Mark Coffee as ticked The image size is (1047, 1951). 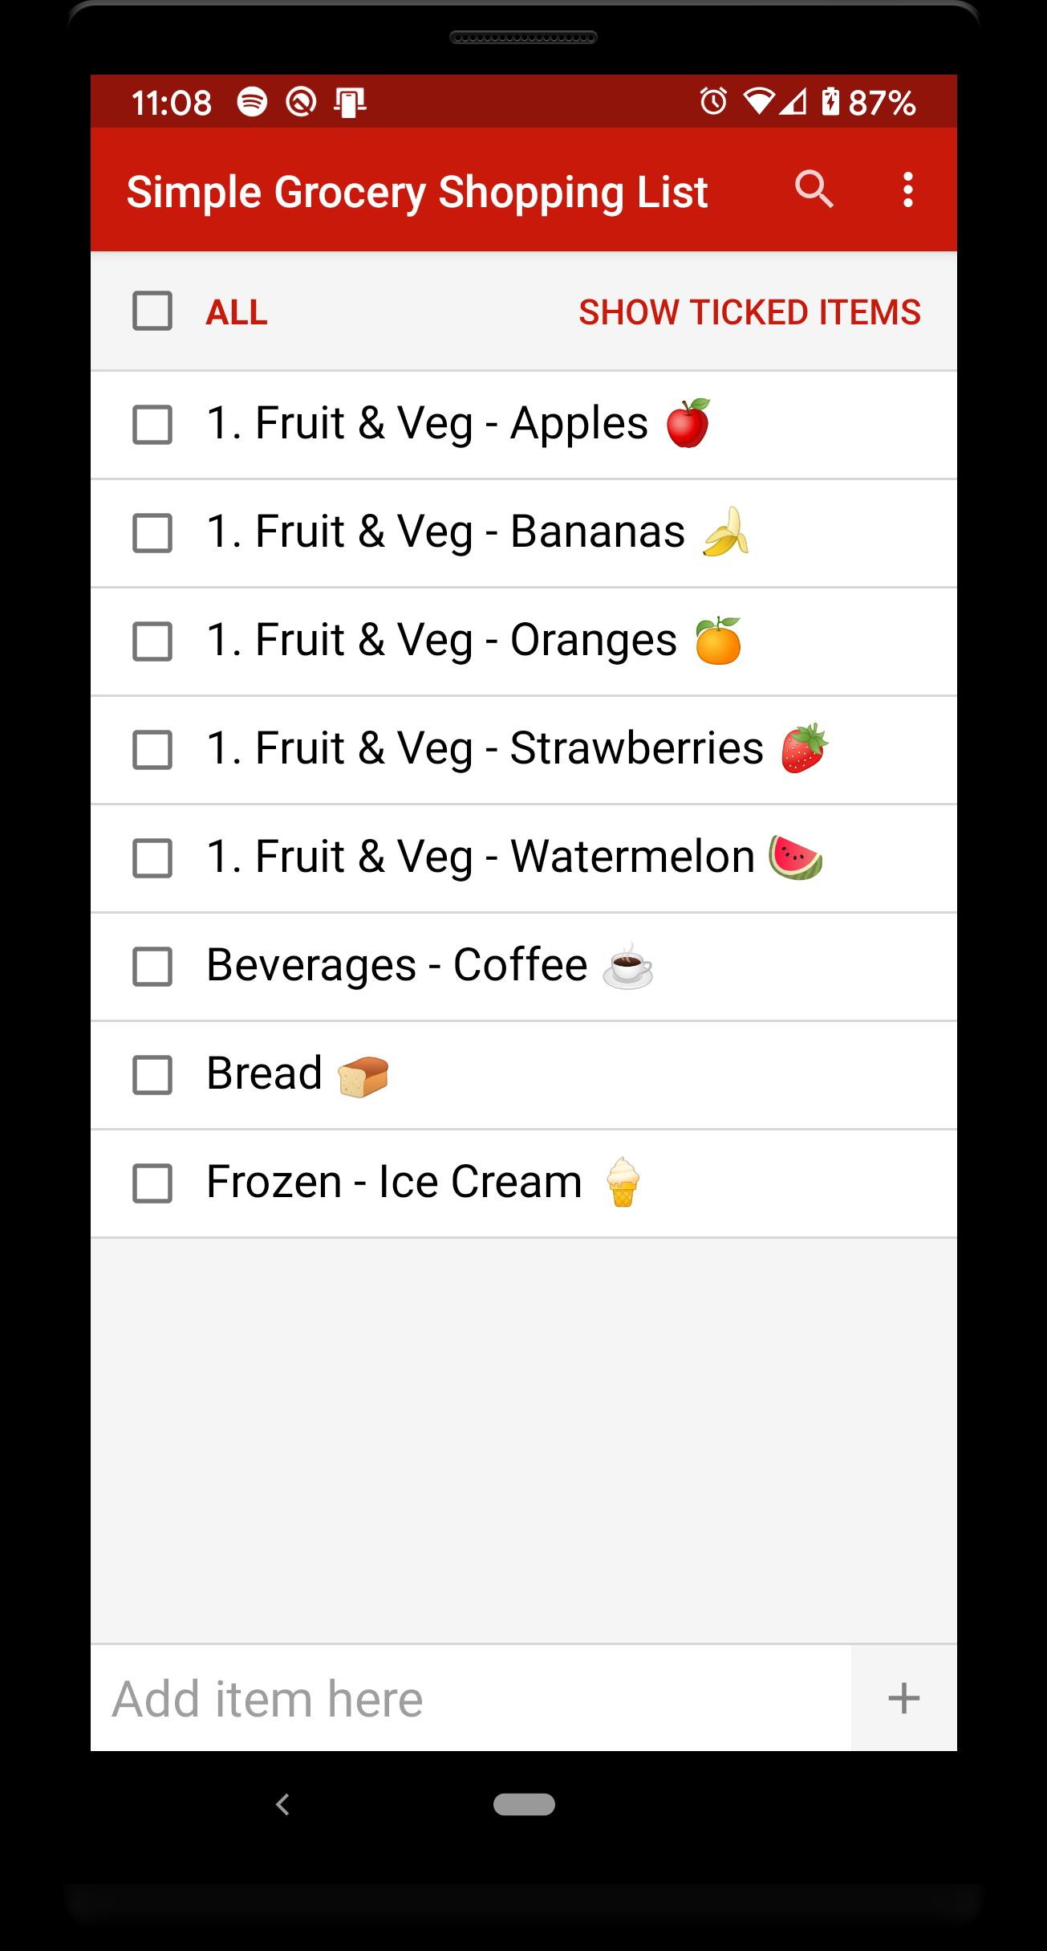(152, 967)
